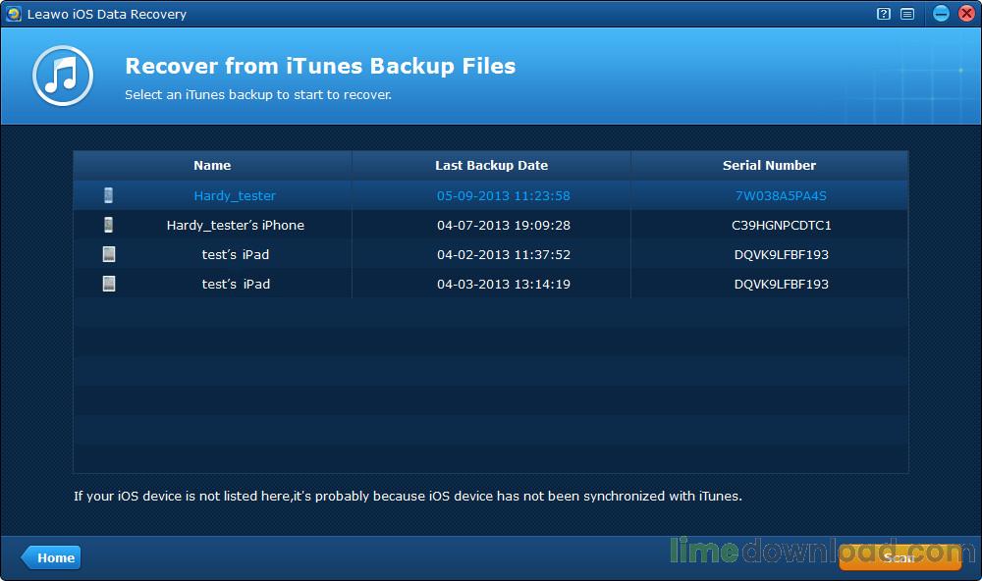982x581 pixels.
Task: Click the Leawo app icon in title bar
Action: tap(12, 14)
